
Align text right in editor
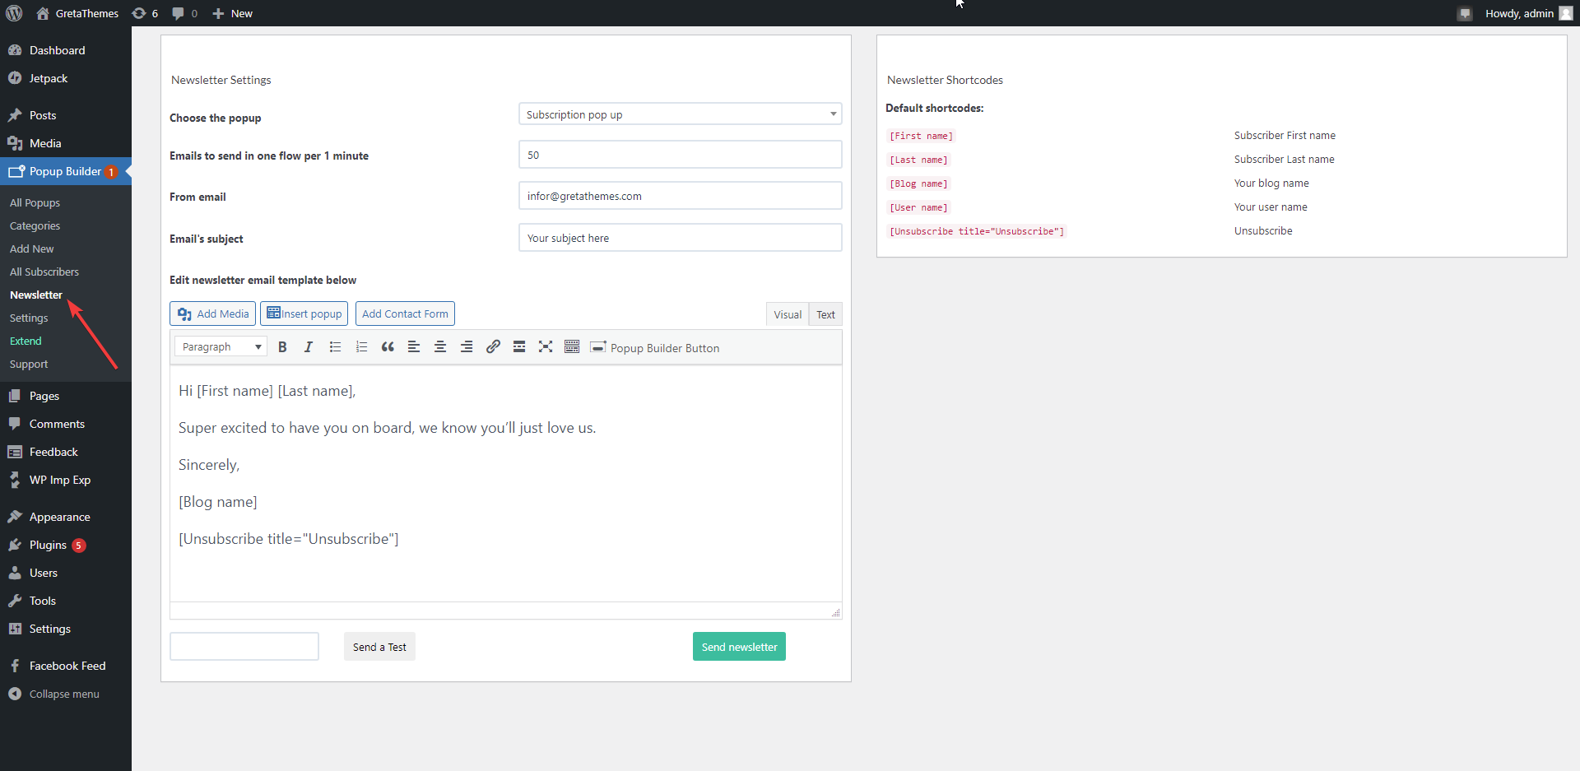[467, 347]
